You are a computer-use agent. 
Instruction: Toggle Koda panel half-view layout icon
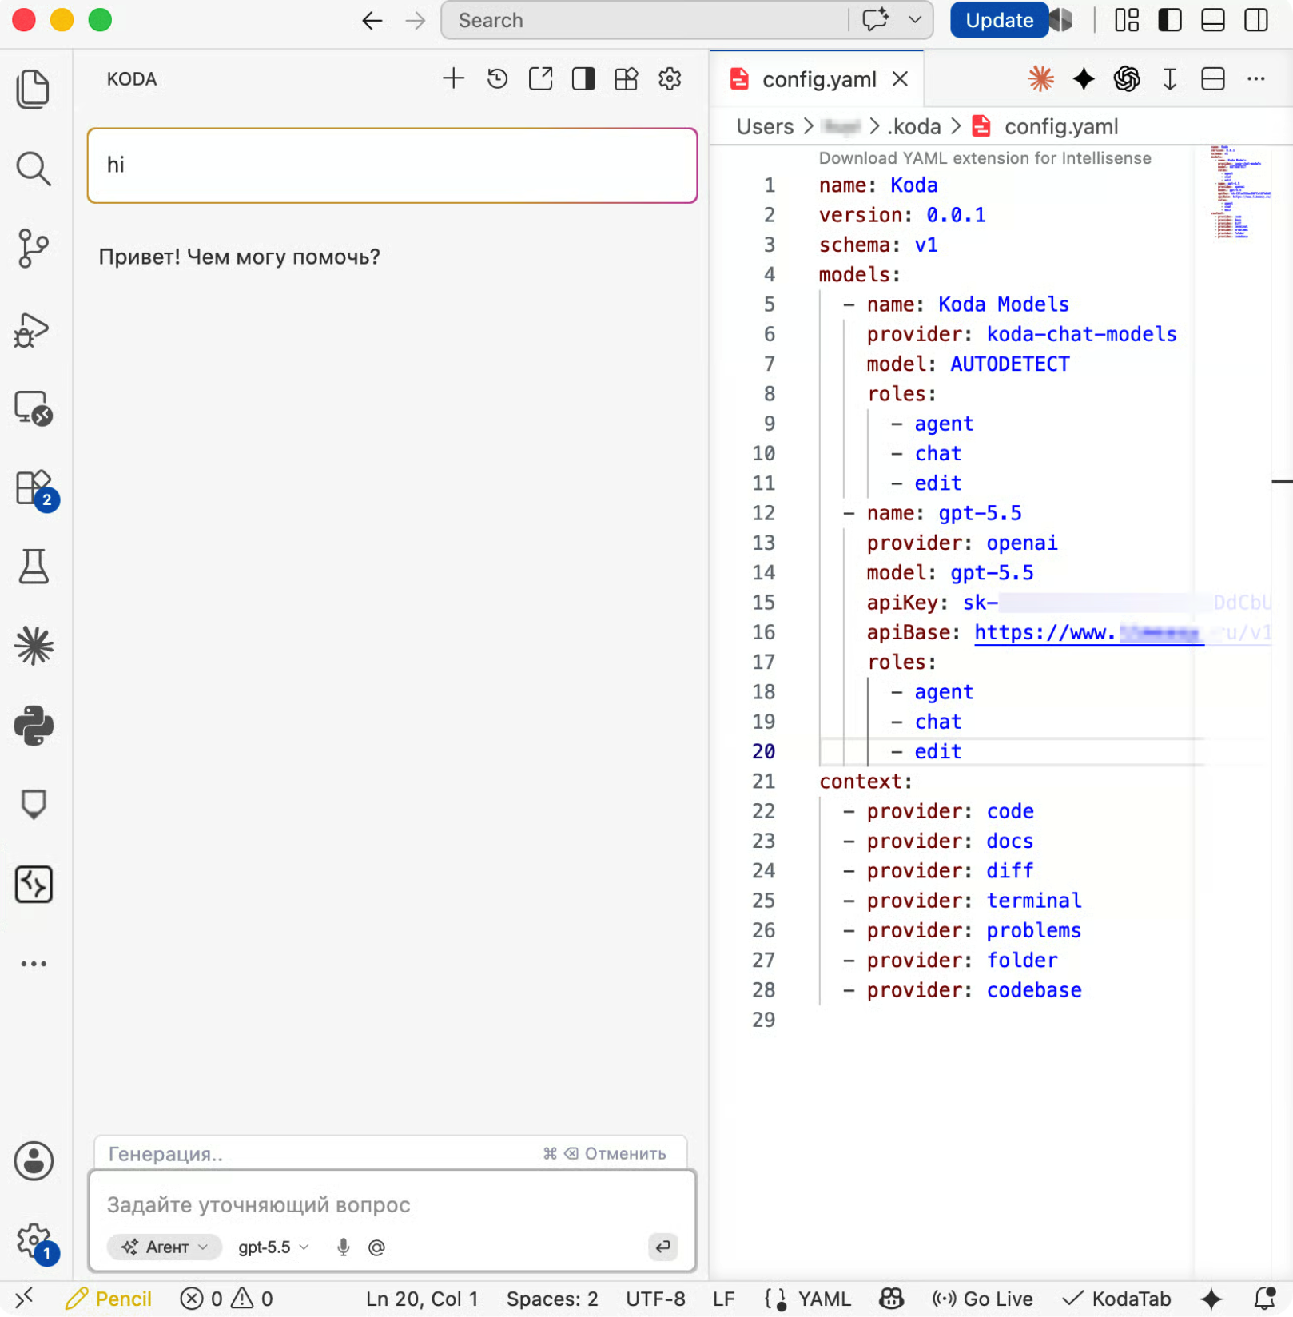point(583,78)
